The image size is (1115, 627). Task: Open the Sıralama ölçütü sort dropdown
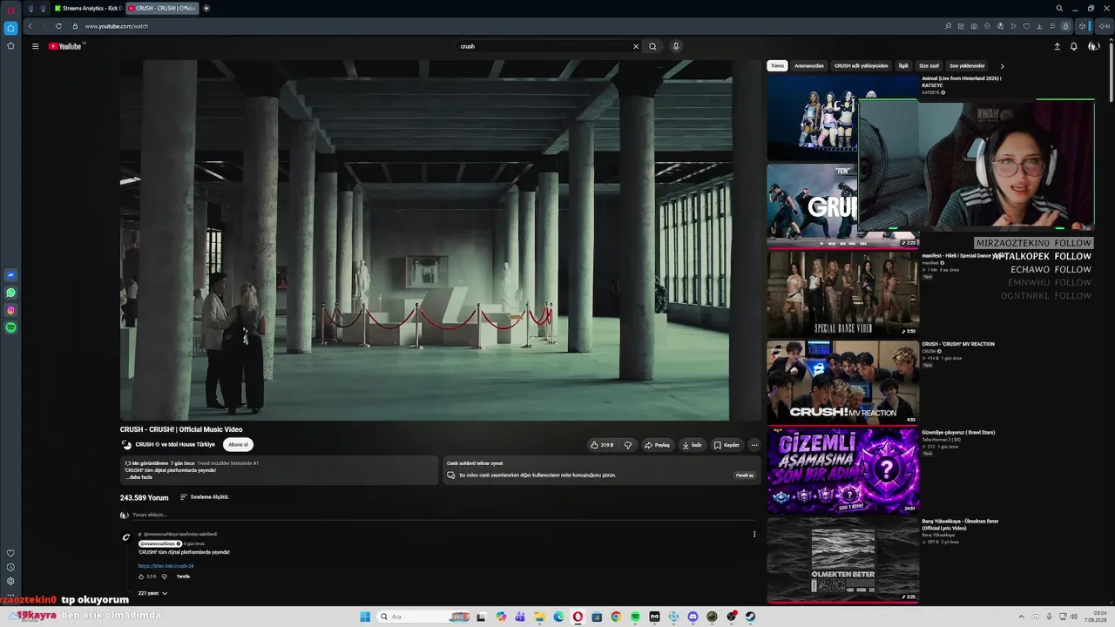[205, 497]
